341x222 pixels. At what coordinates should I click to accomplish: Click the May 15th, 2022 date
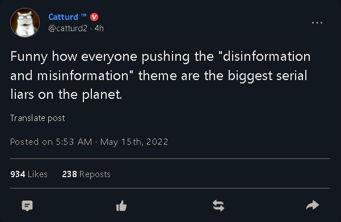tap(134, 142)
